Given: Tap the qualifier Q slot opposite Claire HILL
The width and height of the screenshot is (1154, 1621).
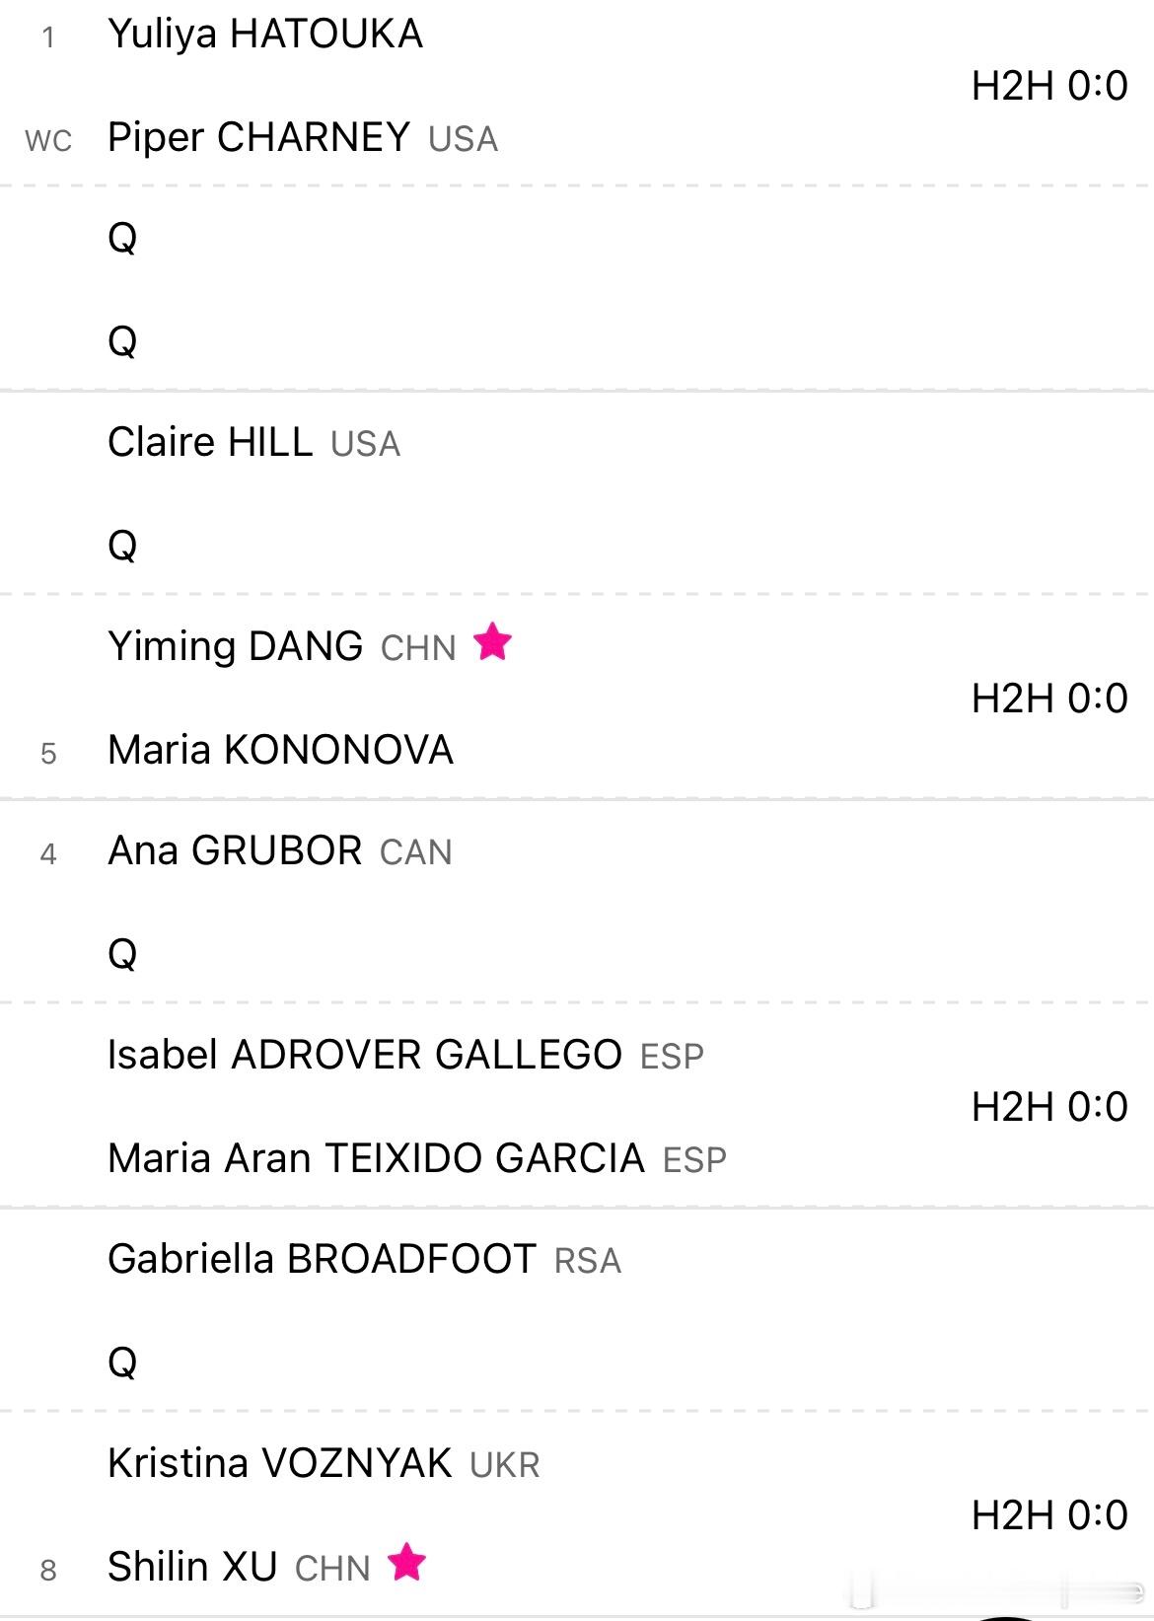Looking at the screenshot, I should [122, 545].
